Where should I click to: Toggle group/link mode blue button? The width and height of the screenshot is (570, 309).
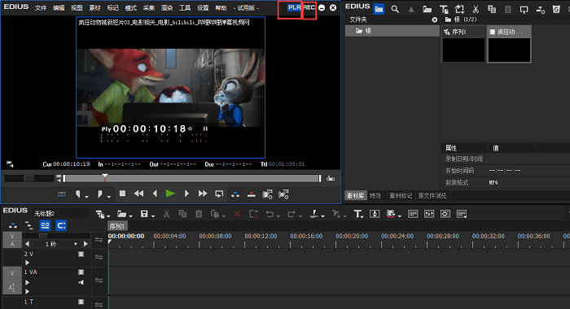coord(45,225)
